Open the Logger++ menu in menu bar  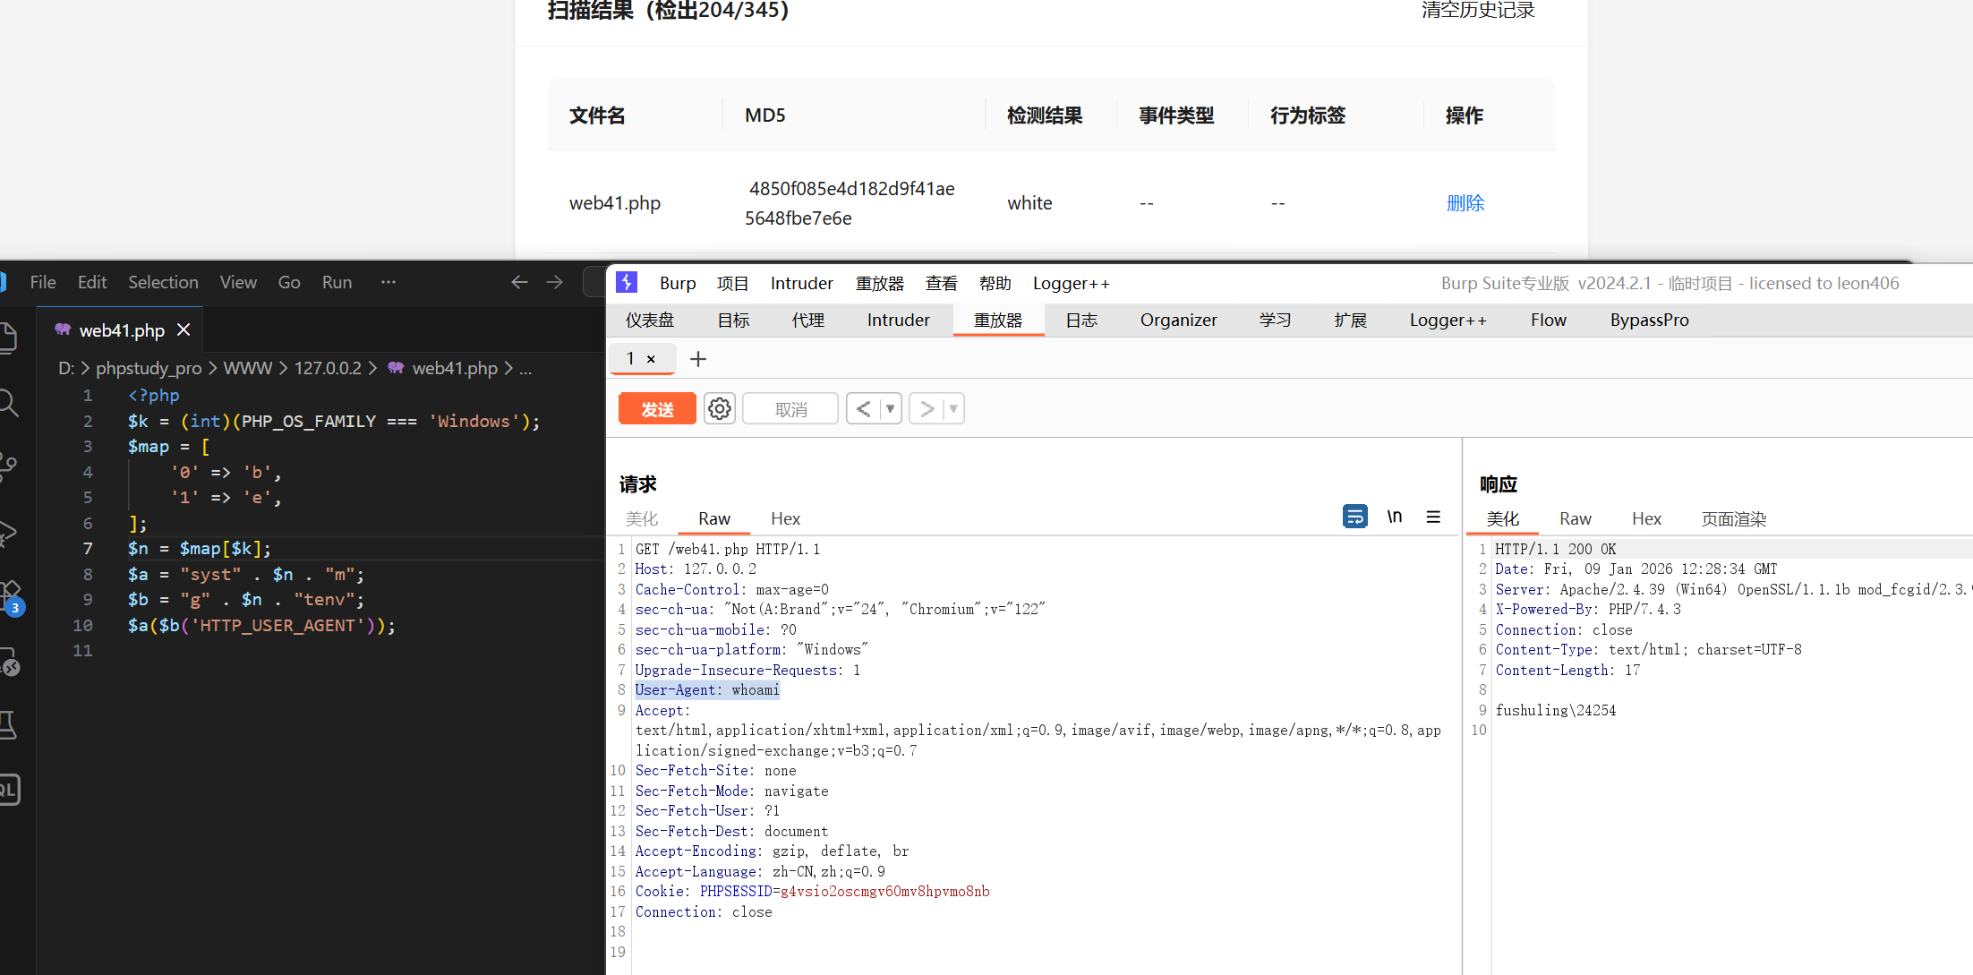click(x=1071, y=283)
